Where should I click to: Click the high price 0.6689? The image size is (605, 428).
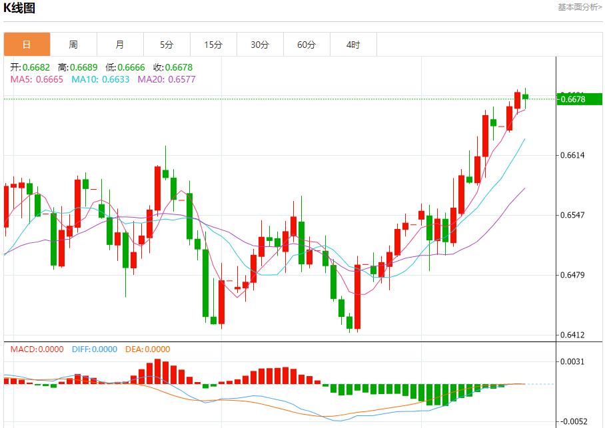tap(84, 67)
